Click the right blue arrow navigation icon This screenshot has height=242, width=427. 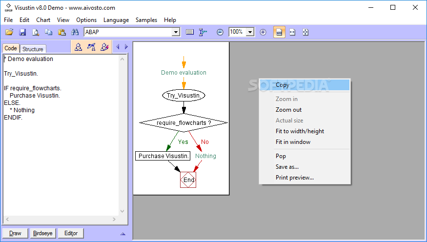(126, 47)
